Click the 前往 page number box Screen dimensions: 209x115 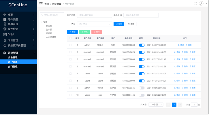point(194,105)
